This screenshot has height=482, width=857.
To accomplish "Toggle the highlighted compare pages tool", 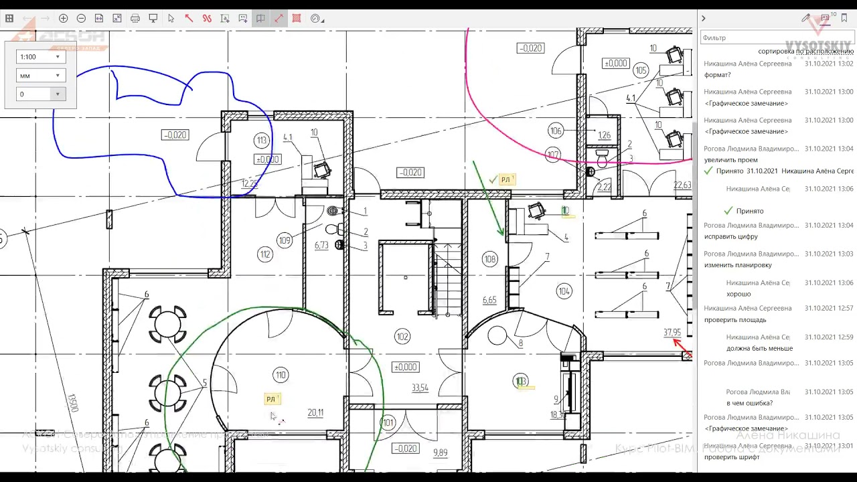I will click(x=260, y=19).
